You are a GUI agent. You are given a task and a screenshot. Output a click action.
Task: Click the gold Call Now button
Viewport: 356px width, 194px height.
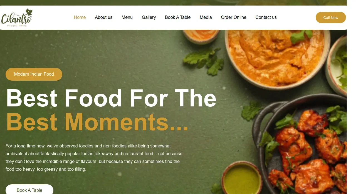[331, 17]
